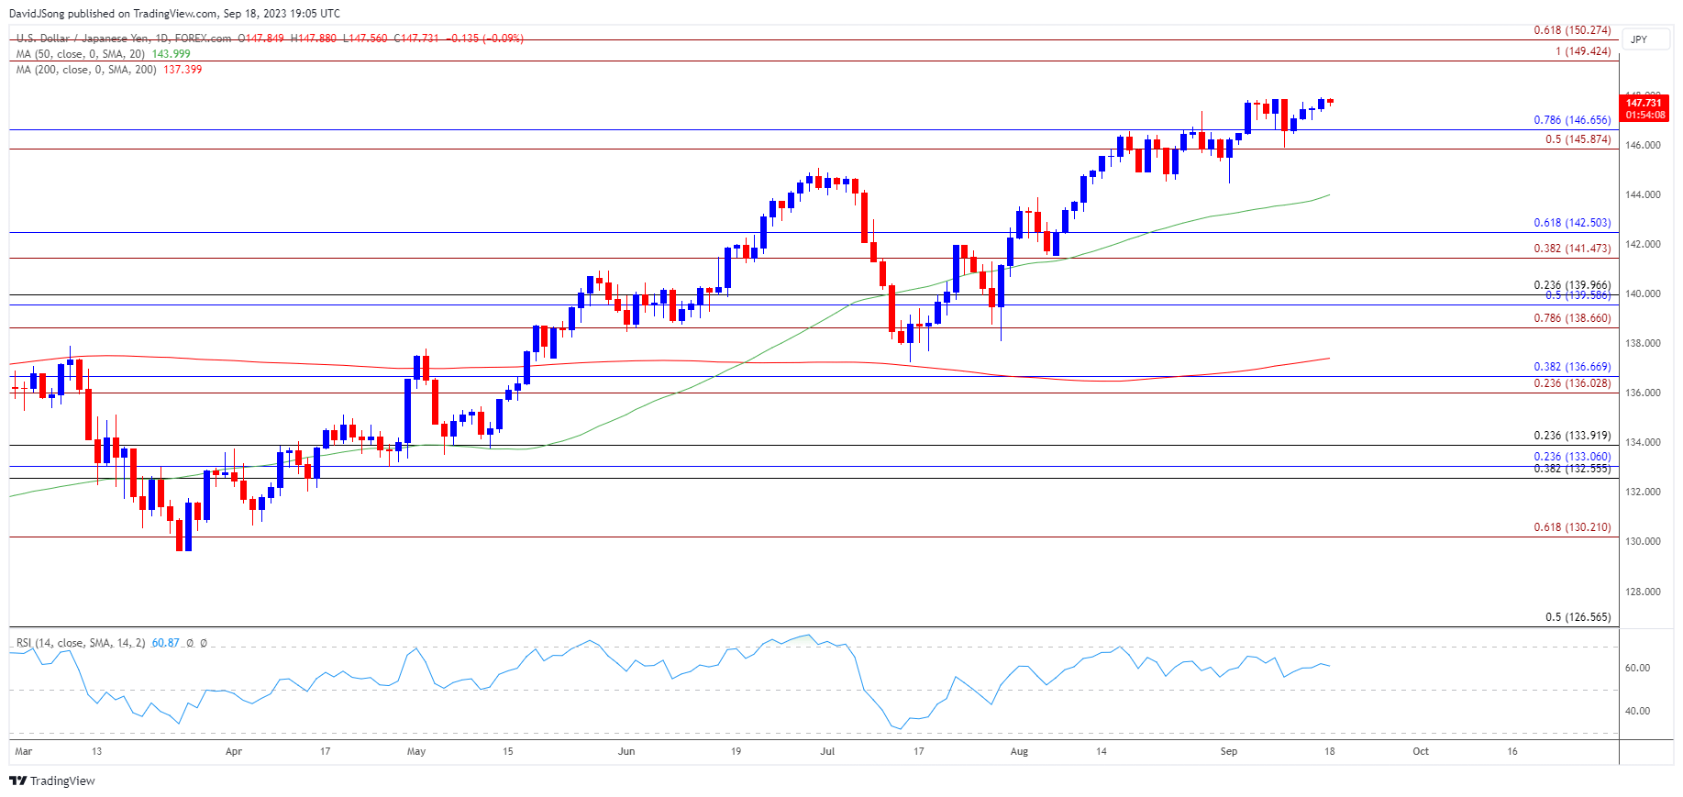The height and width of the screenshot is (797, 1683).
Task: Click the RSI 60.00 axis label
Action: point(1637,668)
